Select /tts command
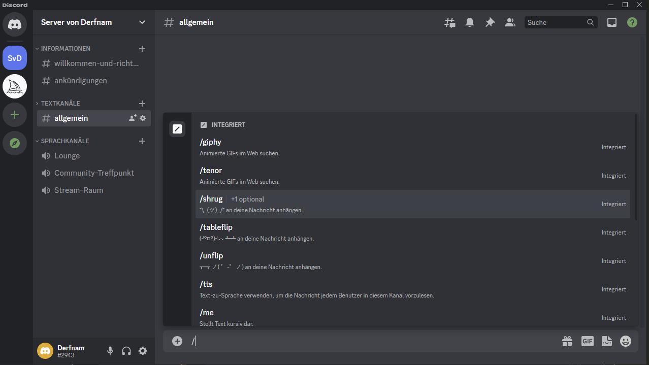Screen dimensions: 649x365 pos(413,289)
